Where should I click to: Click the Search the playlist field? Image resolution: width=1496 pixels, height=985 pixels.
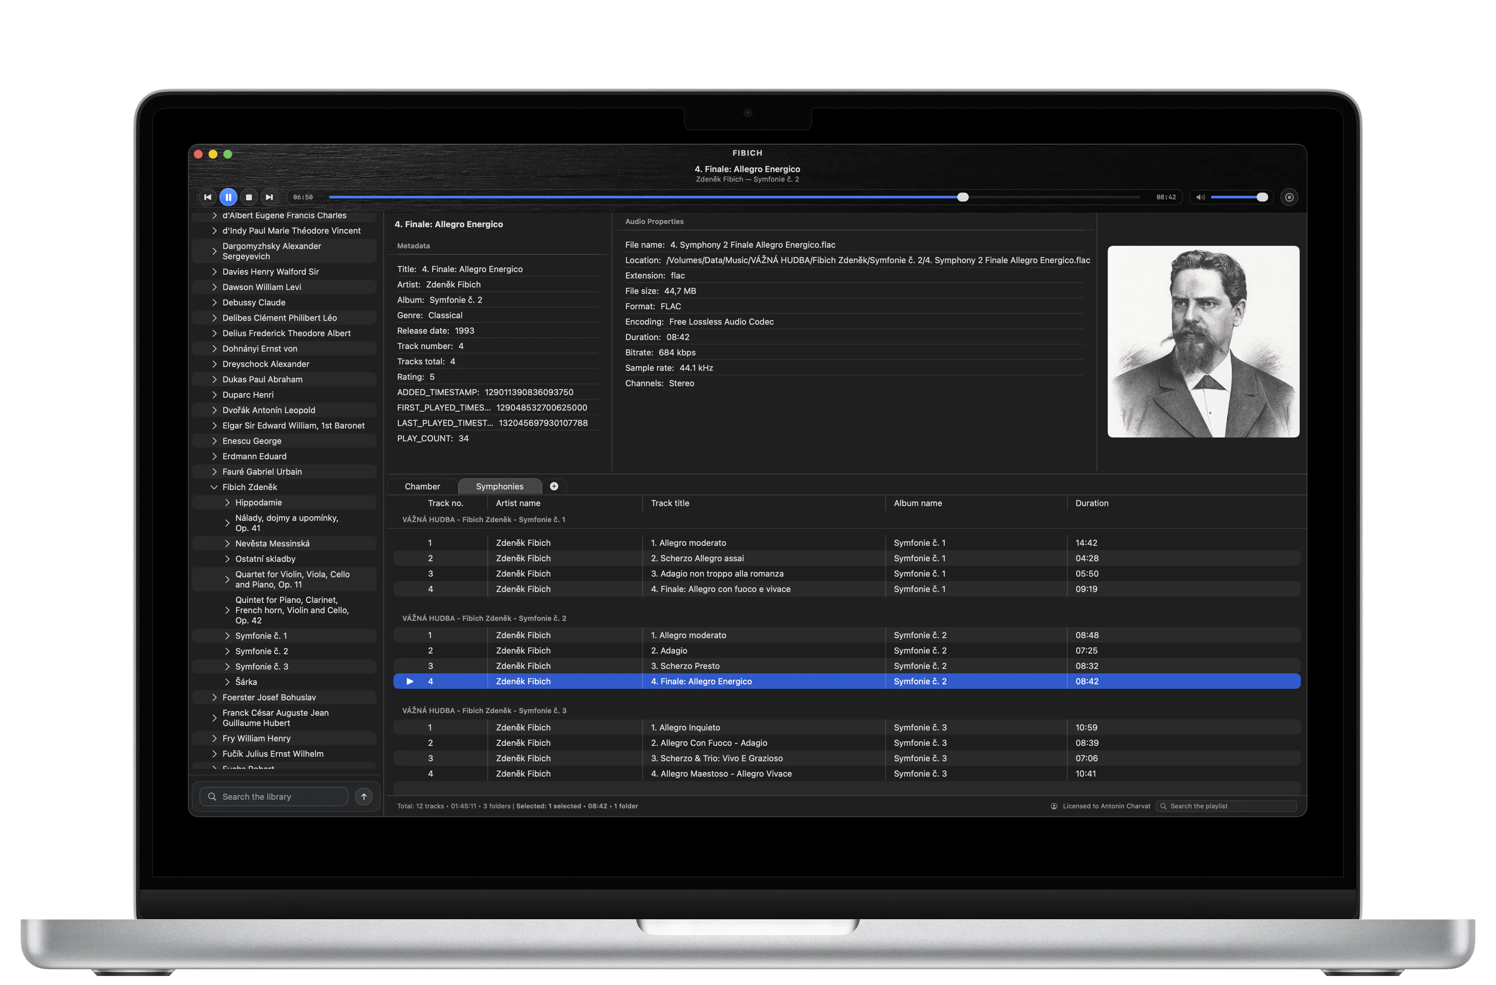1226,806
